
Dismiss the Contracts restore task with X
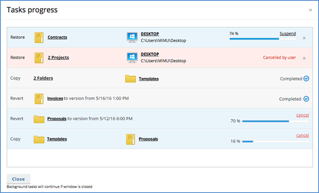304,38
